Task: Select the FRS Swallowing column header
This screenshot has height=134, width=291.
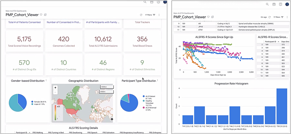Action: [75, 132]
